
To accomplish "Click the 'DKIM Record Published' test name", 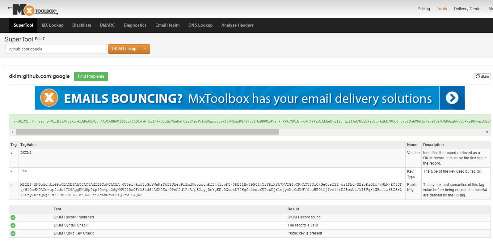I will (x=74, y=217).
